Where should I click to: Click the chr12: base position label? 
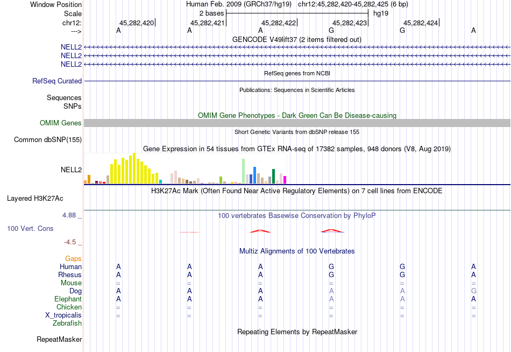click(72, 23)
